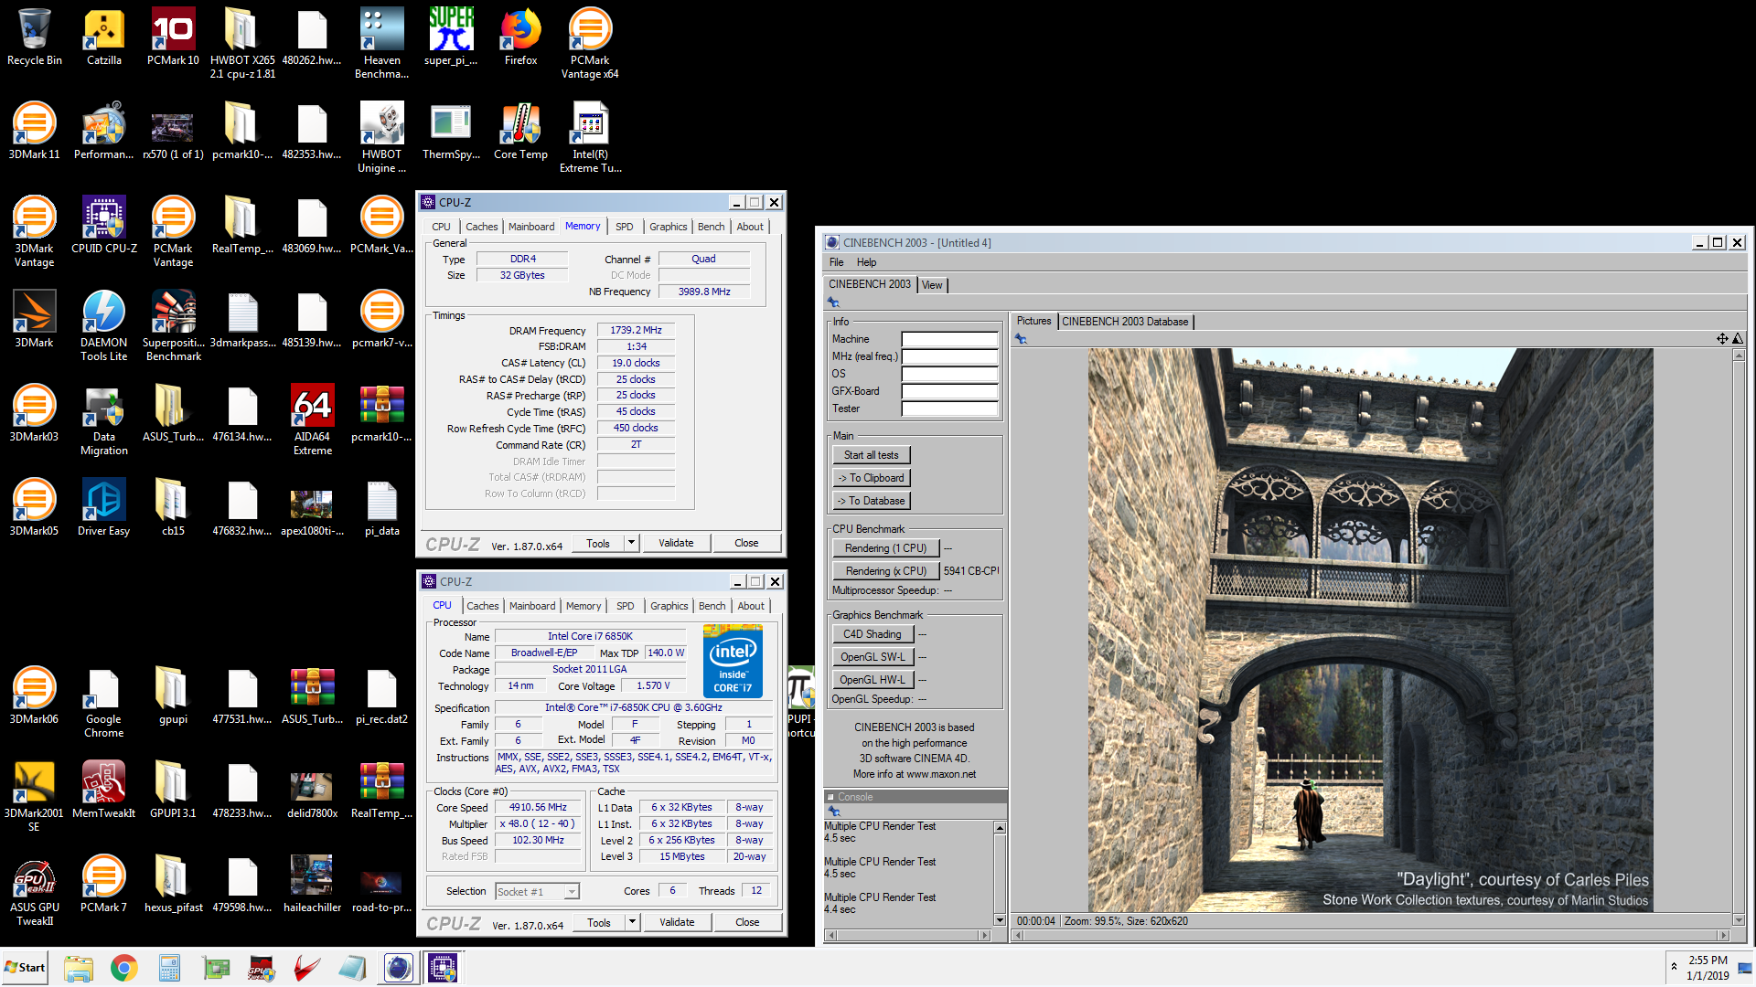Open the CINEBENCH 2003 Database tab
Image resolution: width=1756 pixels, height=987 pixels.
(1125, 322)
